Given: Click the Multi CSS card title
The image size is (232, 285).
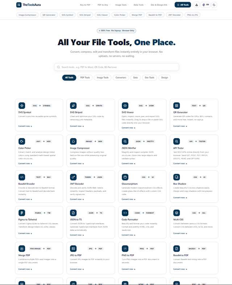Looking at the screenshot, I should click(178, 220).
